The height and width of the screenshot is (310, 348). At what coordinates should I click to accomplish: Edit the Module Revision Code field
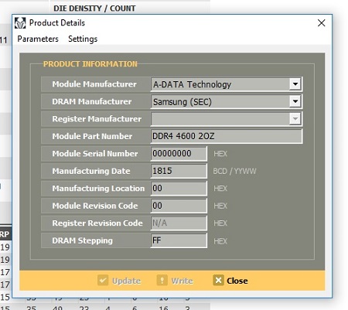(179, 206)
